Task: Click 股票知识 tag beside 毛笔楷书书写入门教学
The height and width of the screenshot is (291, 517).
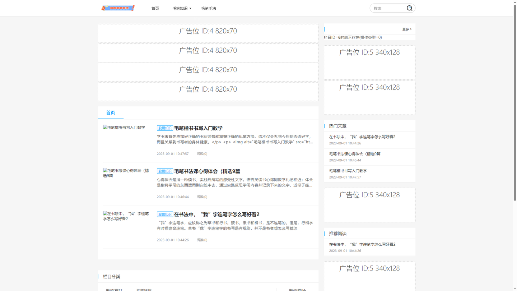Action: 165,128
